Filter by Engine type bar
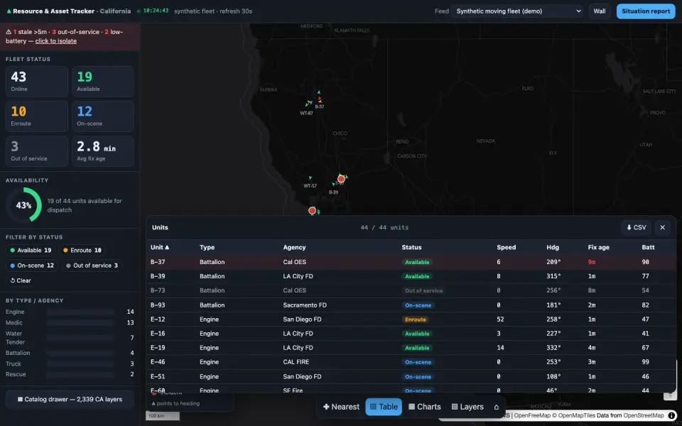The image size is (682, 426). point(80,312)
